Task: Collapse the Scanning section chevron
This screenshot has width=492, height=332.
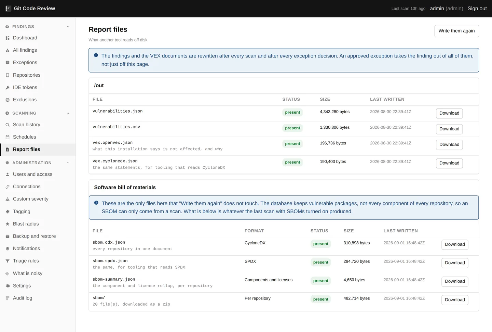Action: [x=68, y=113]
